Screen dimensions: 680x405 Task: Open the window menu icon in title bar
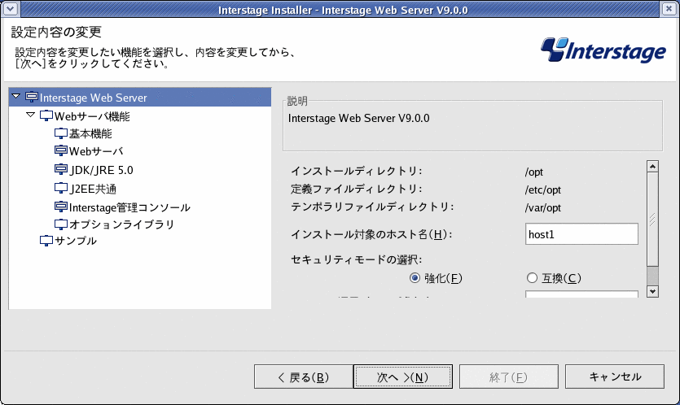tap(11, 8)
